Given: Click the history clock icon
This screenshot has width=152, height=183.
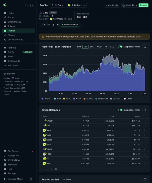Looking at the screenshot, I should click(5, 74).
